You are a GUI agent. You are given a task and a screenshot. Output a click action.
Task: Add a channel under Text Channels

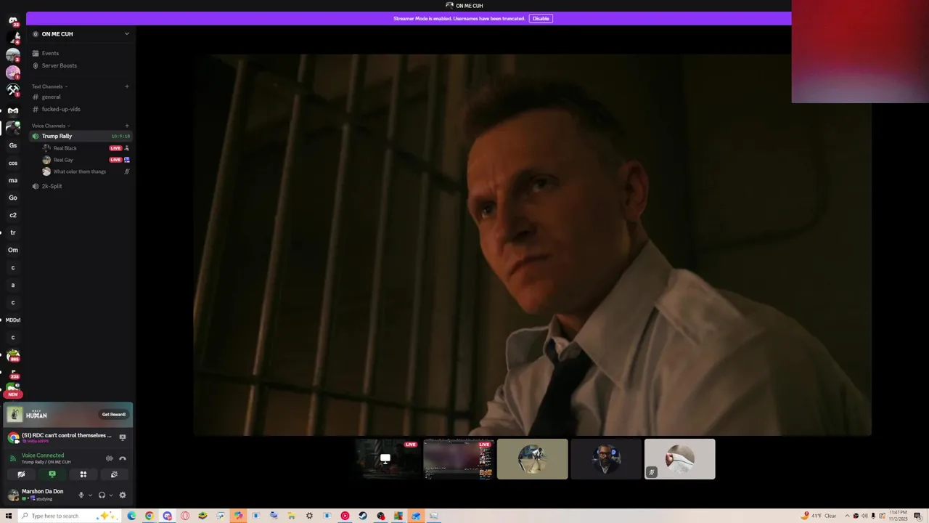pos(126,86)
